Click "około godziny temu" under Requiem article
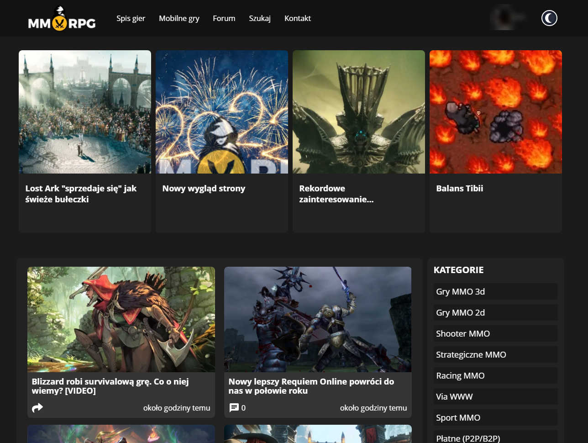Viewport: 588px width, 443px height. tap(373, 408)
